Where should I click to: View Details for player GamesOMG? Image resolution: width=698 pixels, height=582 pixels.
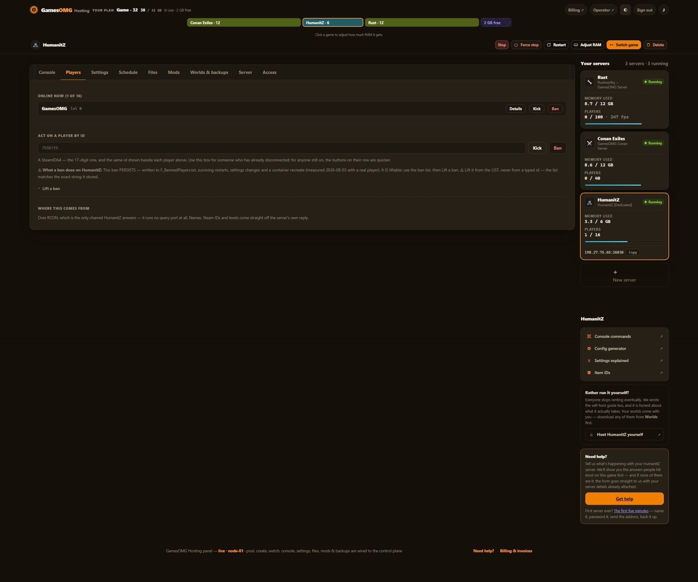click(515, 109)
